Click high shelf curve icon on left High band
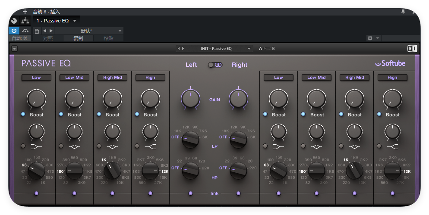 click(150, 146)
